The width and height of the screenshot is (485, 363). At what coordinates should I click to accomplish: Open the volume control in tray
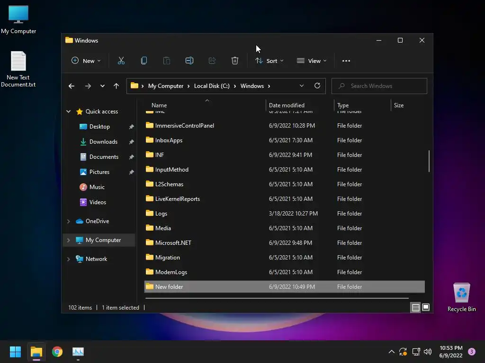pos(428,352)
